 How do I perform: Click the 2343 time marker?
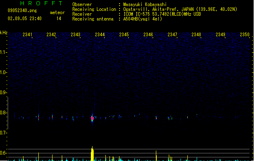[76, 35]
